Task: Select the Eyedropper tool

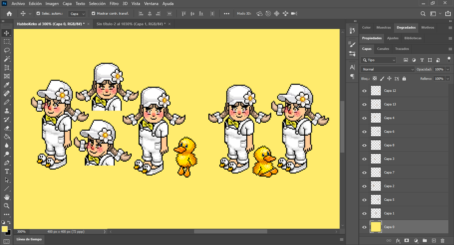Action: coord(7,85)
